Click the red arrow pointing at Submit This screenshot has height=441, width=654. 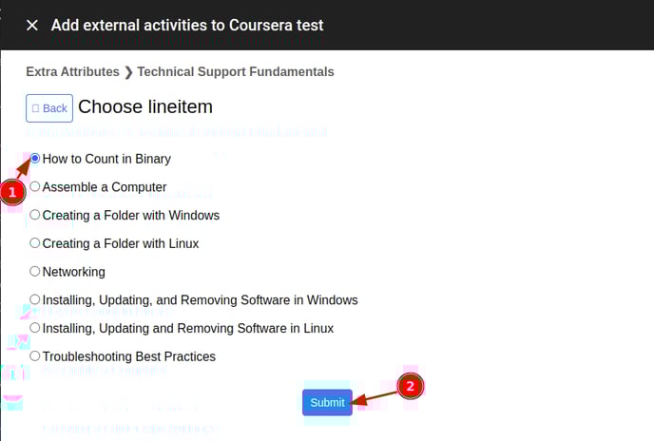(x=376, y=395)
